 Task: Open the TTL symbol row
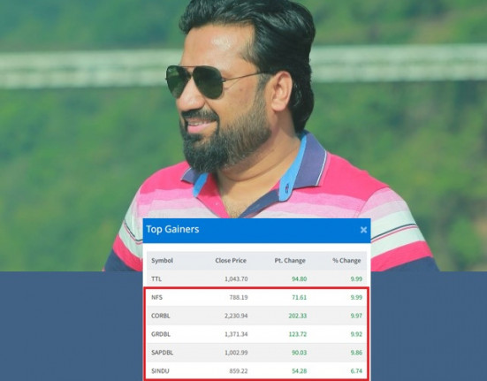(256, 278)
